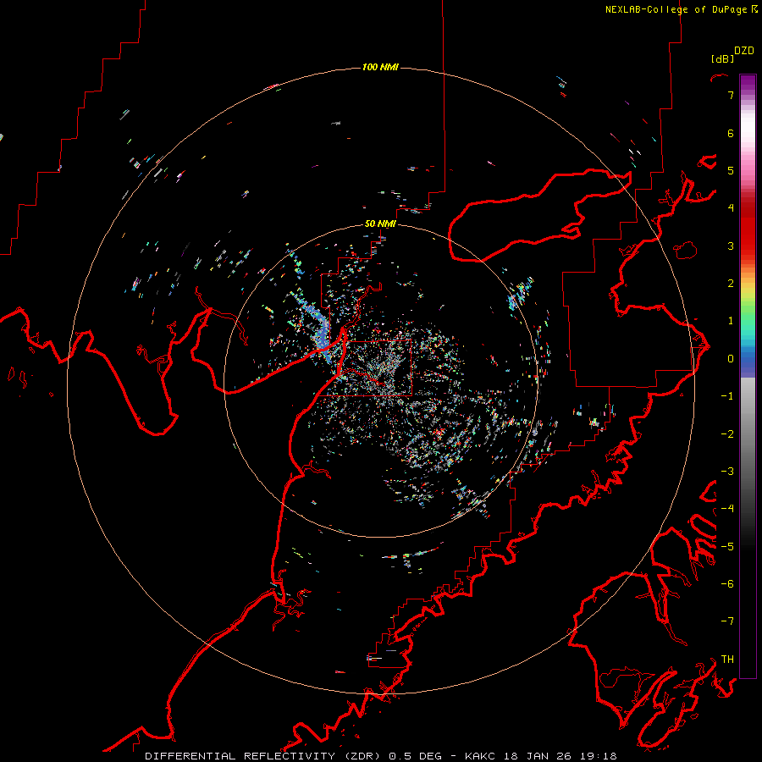
Task: Click the TH threshold label on the scale
Action: point(727,660)
